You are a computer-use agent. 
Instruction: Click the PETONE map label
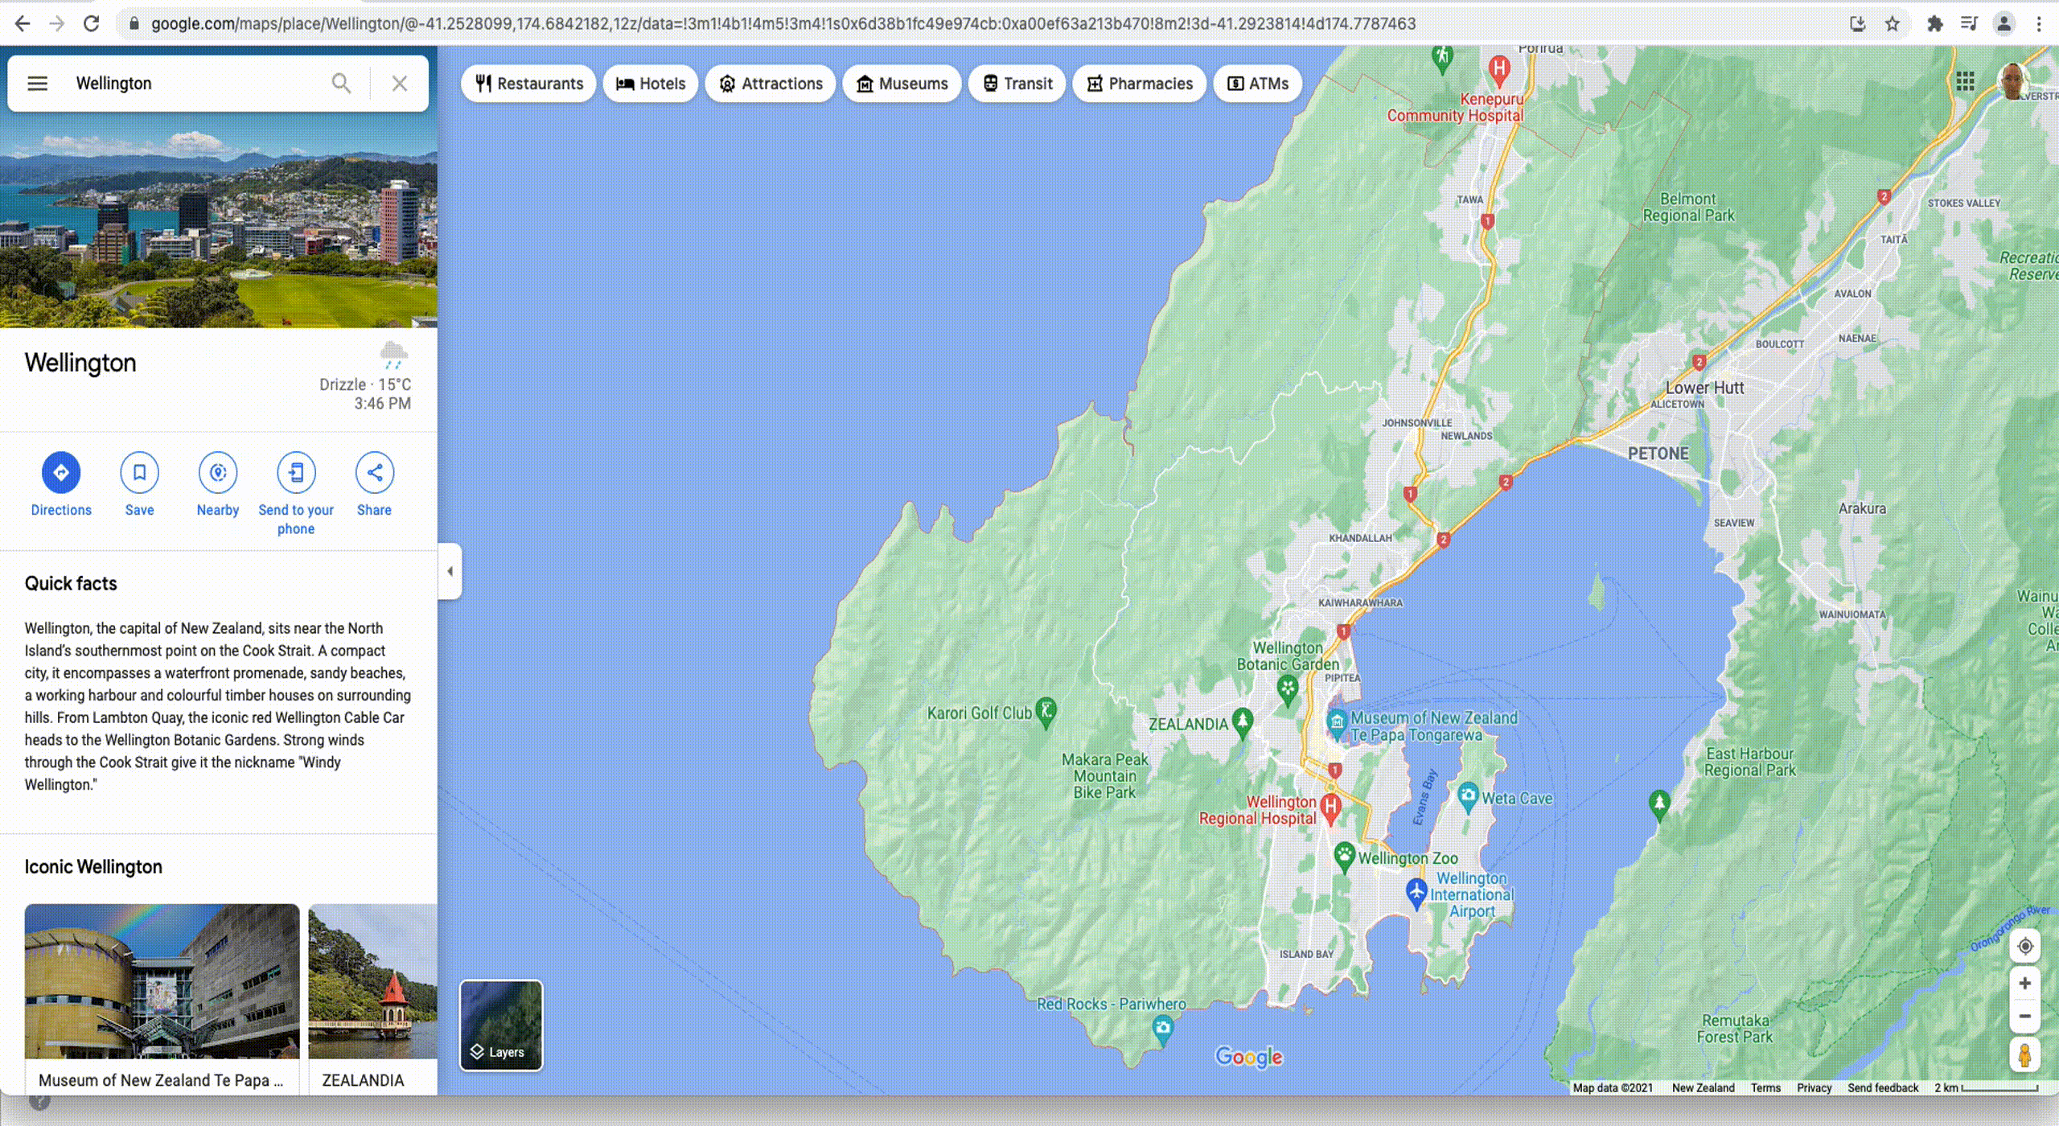pyautogui.click(x=1658, y=454)
